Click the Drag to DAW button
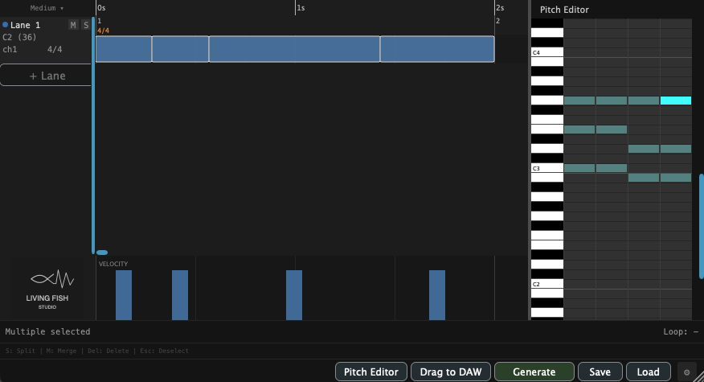Viewport: 704px width, 382px height. click(x=450, y=372)
